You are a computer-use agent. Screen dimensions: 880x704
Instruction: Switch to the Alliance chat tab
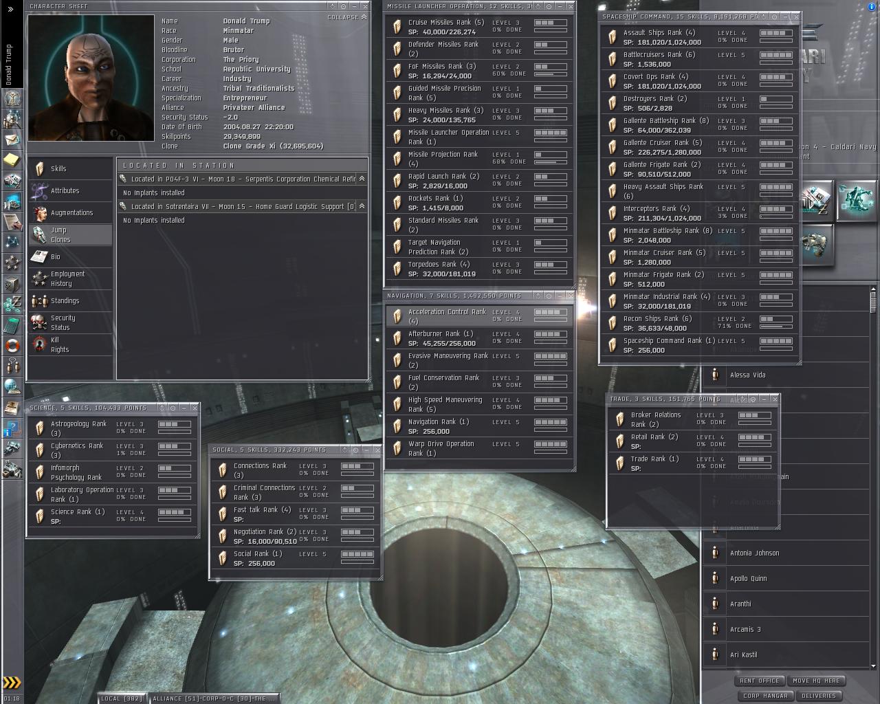pyautogui.click(x=214, y=698)
